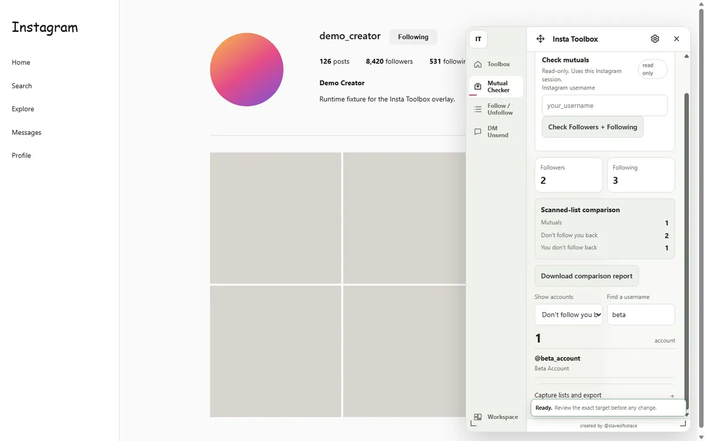Screen dimensions: 705x441
Task: Click the bottom-right resize corner handle
Action: pyautogui.click(x=683, y=423)
